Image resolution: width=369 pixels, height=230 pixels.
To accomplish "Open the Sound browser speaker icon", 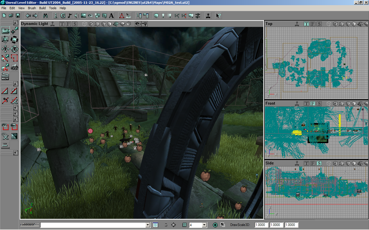I will pos(76,16).
